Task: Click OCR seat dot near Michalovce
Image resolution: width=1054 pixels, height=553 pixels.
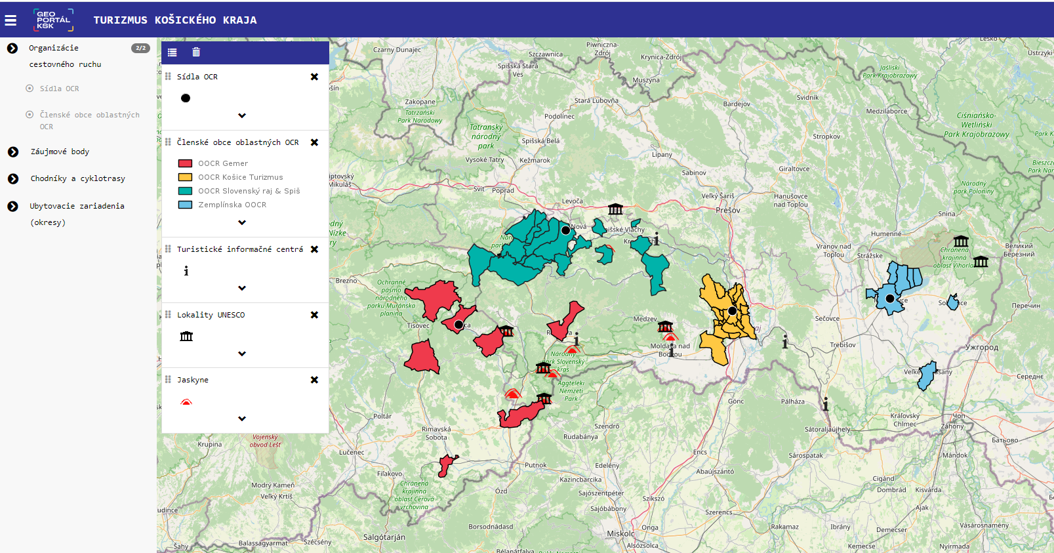Action: [889, 298]
